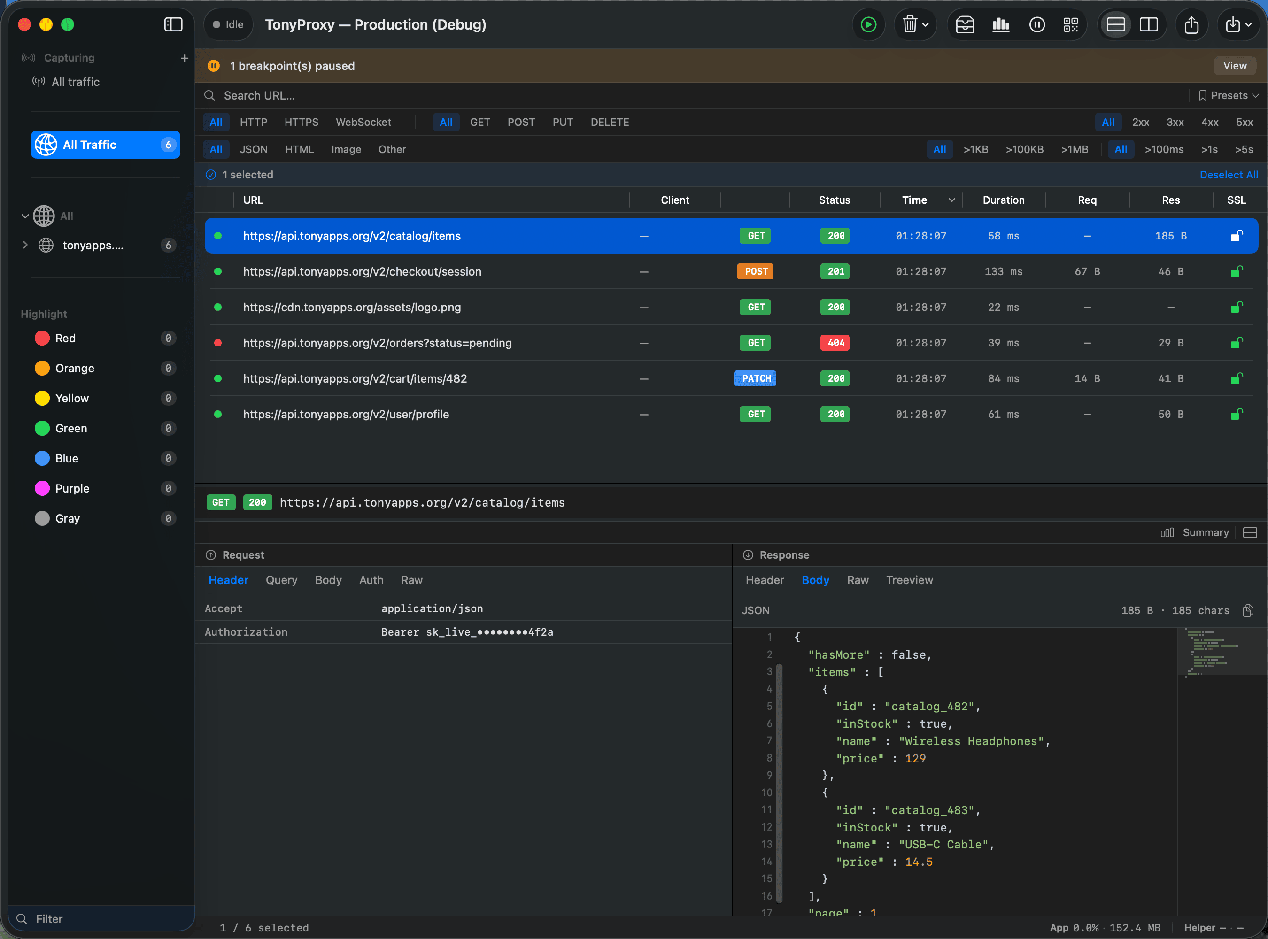Toggle the sidebar panel icon

tap(173, 24)
